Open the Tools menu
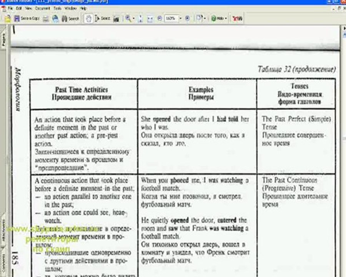346x277 pixels. coord(57,8)
